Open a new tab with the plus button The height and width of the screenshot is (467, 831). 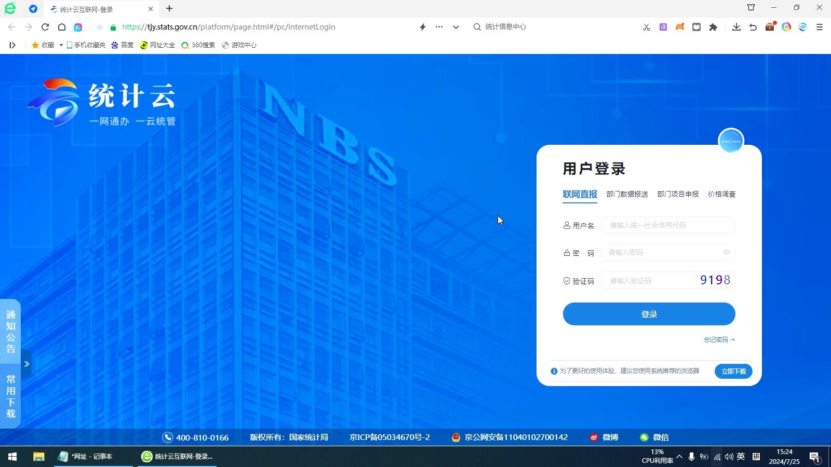coord(169,8)
